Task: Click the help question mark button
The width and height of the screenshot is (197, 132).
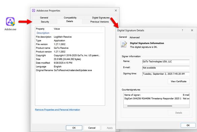Action: (x=182, y=30)
